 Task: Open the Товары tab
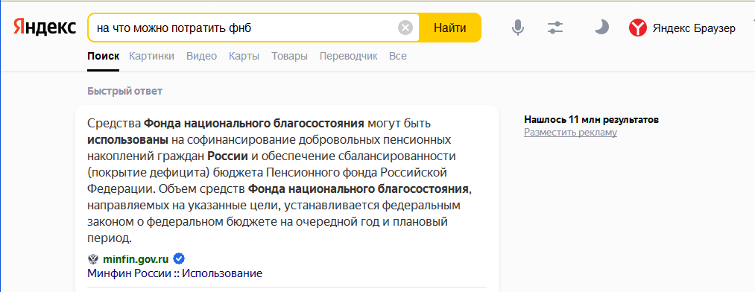tap(289, 57)
